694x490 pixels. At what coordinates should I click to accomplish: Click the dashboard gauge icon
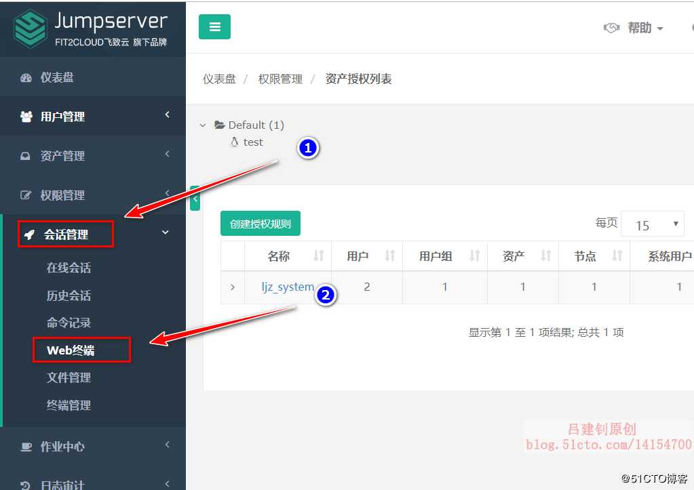(x=26, y=78)
